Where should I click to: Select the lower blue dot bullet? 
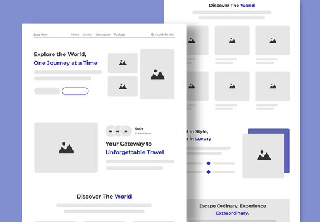[x=208, y=172]
